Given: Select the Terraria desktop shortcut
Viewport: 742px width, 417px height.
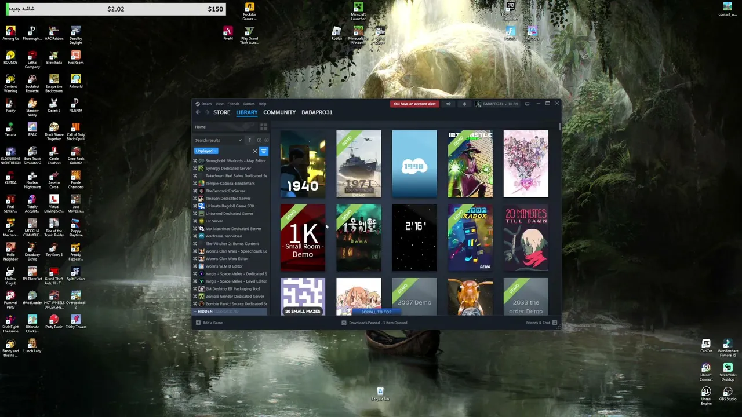Looking at the screenshot, I should pyautogui.click(x=10, y=129).
